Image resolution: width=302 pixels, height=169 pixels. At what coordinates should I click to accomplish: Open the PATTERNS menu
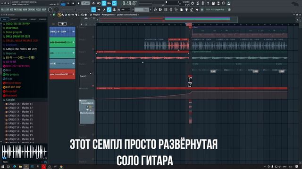coord(18,9)
